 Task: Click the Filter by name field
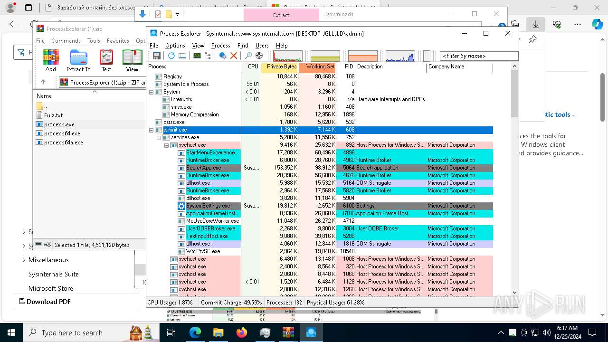pyautogui.click(x=479, y=56)
